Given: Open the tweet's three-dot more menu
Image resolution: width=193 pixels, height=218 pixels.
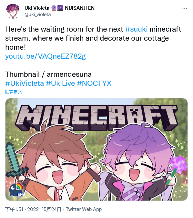Looking at the screenshot, I should pyautogui.click(x=185, y=8).
